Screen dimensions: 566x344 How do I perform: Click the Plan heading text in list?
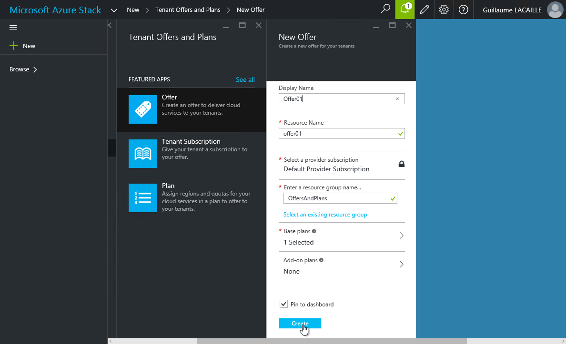click(168, 186)
